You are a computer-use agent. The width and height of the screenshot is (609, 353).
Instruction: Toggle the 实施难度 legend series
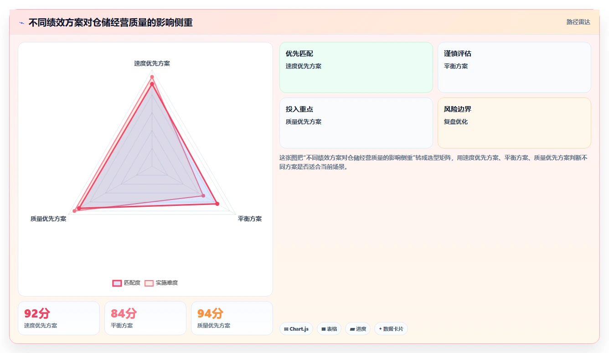(x=161, y=283)
